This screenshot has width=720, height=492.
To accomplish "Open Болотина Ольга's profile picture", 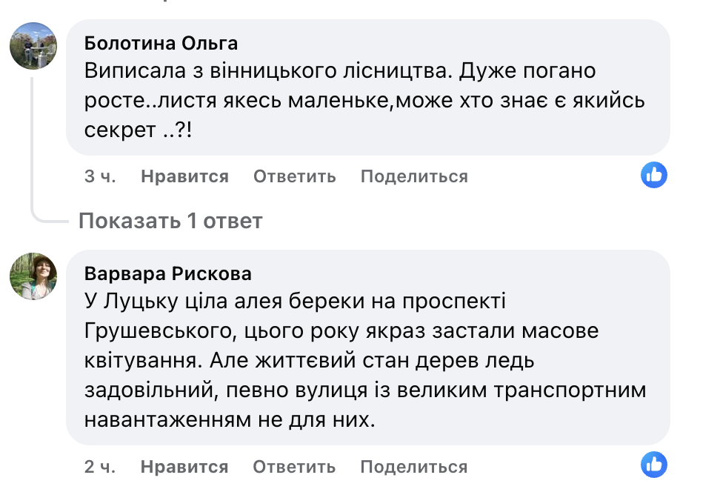I will tap(33, 46).
